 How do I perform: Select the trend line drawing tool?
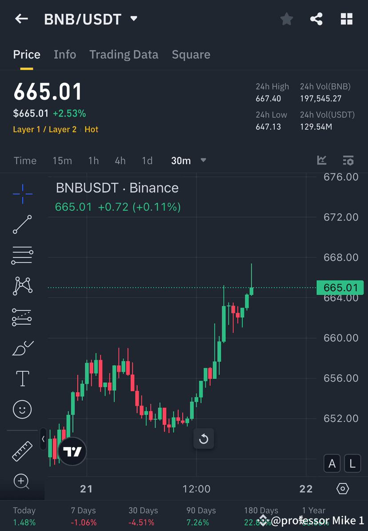pos(22,225)
